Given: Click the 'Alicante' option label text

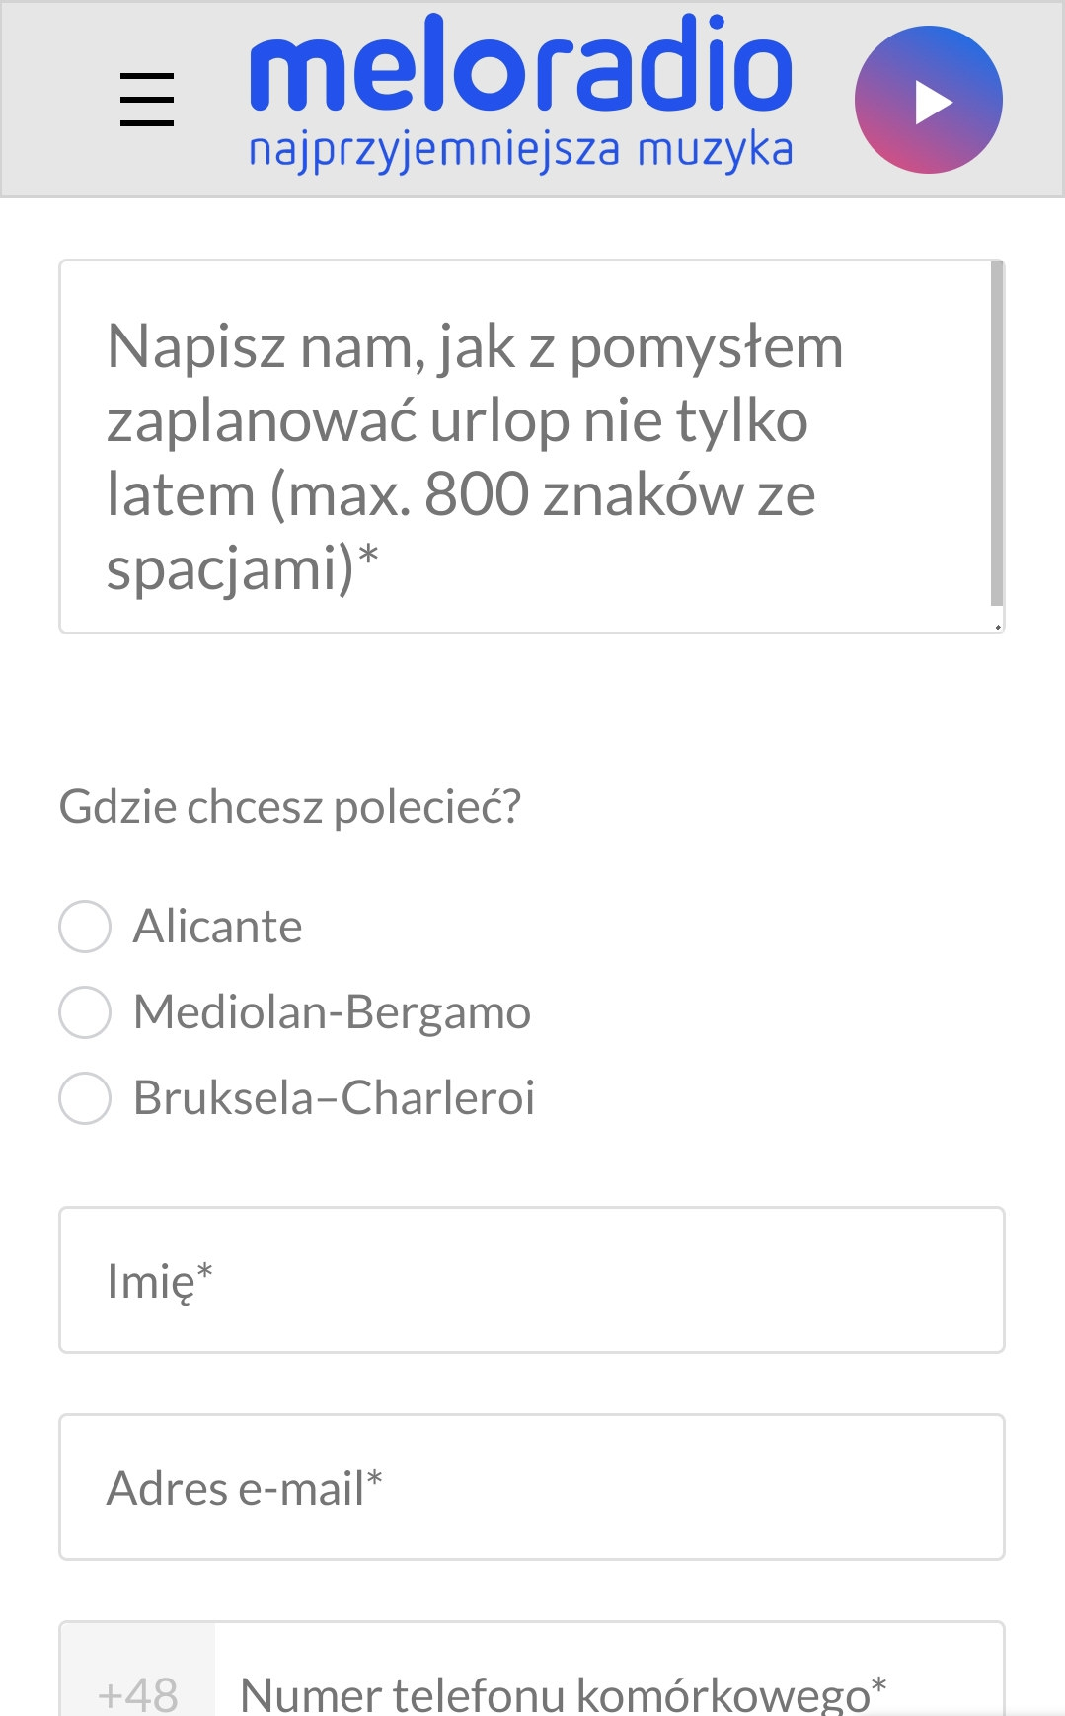Looking at the screenshot, I should [217, 927].
